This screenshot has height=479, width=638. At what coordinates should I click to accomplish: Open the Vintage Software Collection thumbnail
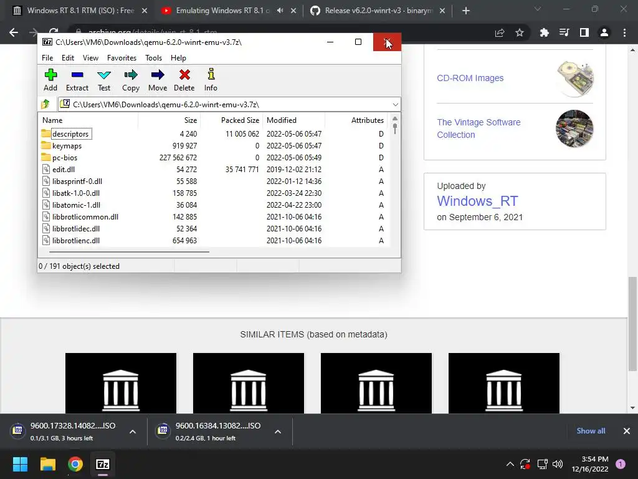coord(574,128)
